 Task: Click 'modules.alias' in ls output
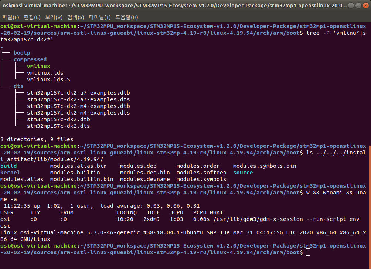pos(22,179)
